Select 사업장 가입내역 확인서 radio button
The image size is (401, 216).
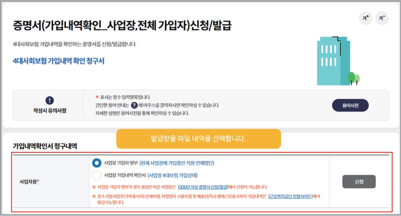pos(97,175)
